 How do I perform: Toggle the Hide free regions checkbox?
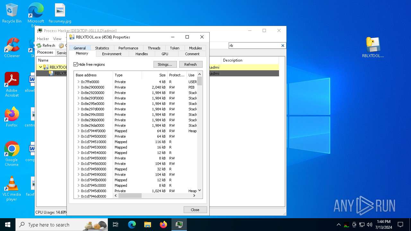point(76,64)
